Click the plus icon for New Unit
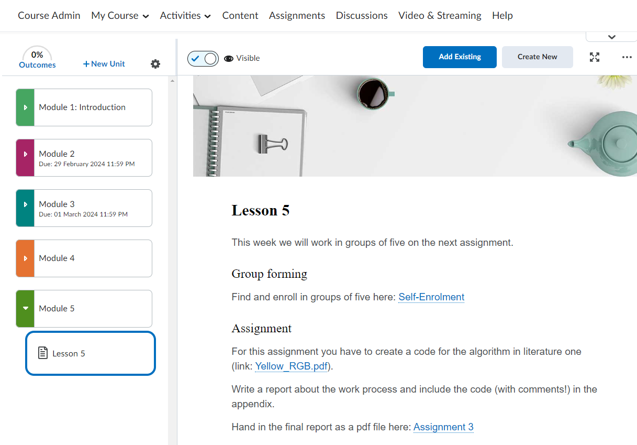Screen dimensions: 637x445 pyautogui.click(x=86, y=64)
